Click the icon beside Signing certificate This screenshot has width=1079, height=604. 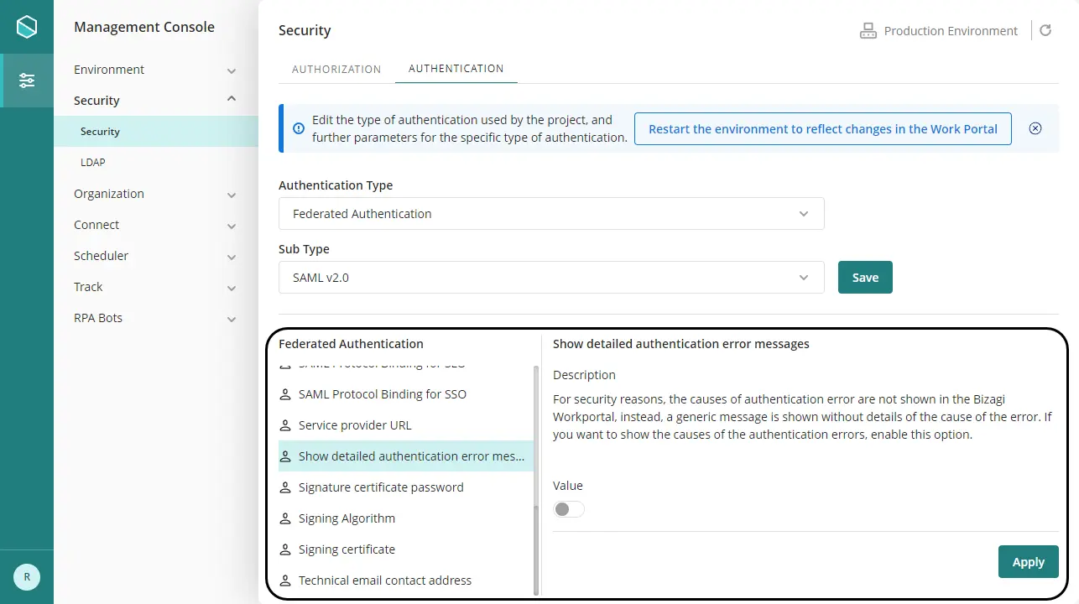(285, 549)
